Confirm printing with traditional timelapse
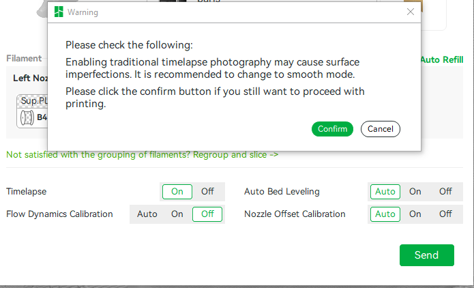 (x=332, y=129)
